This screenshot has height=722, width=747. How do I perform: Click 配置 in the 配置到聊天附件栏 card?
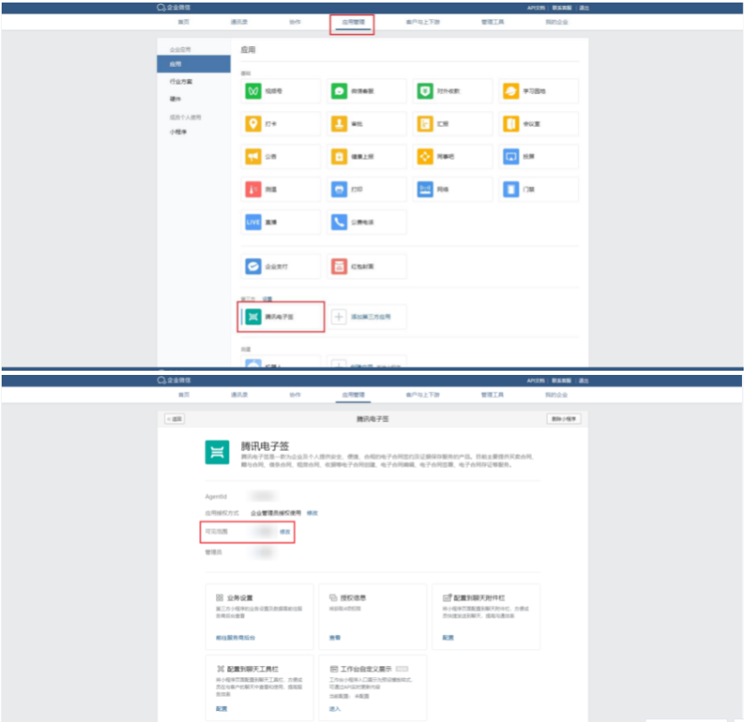[x=448, y=638]
